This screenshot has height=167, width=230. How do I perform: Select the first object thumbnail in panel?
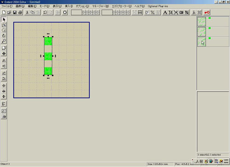click(x=201, y=22)
